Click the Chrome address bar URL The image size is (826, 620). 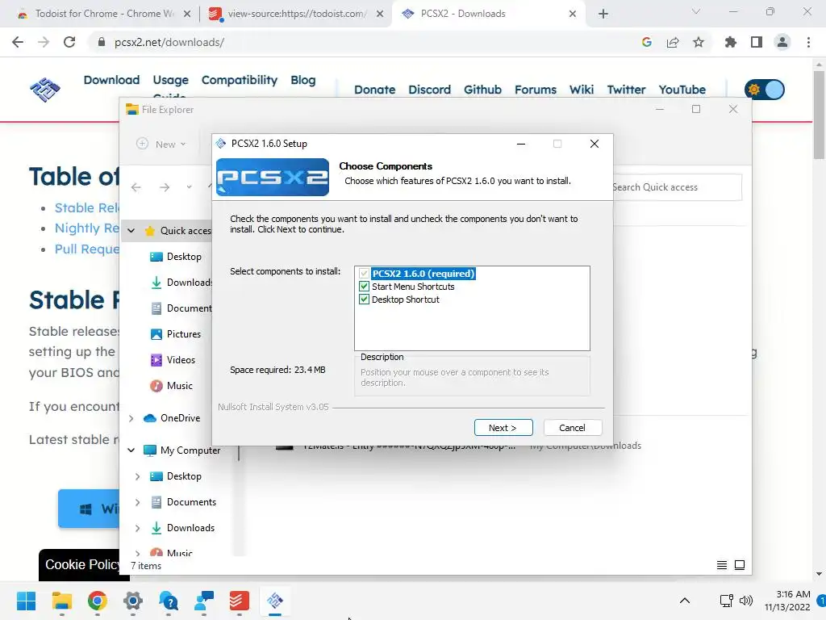[x=169, y=42]
